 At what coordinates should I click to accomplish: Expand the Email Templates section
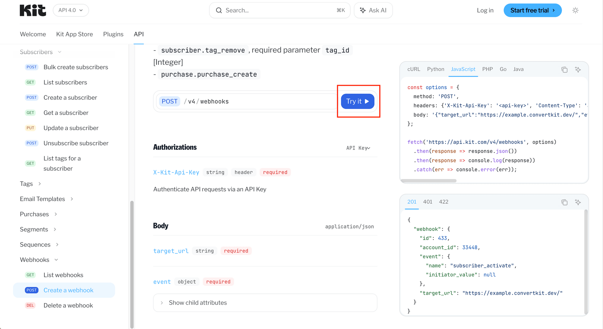click(x=46, y=199)
